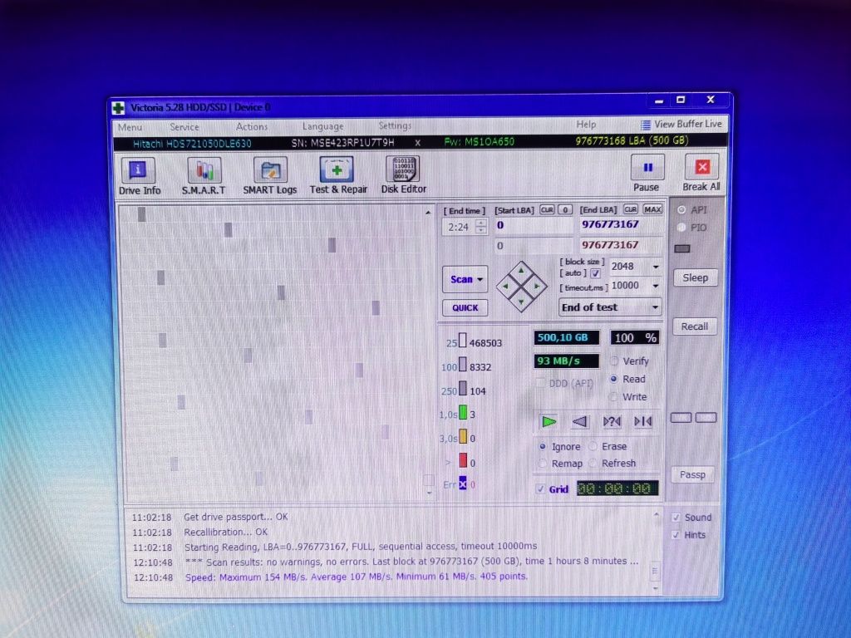Click the green 1,0s block color legend

(463, 412)
